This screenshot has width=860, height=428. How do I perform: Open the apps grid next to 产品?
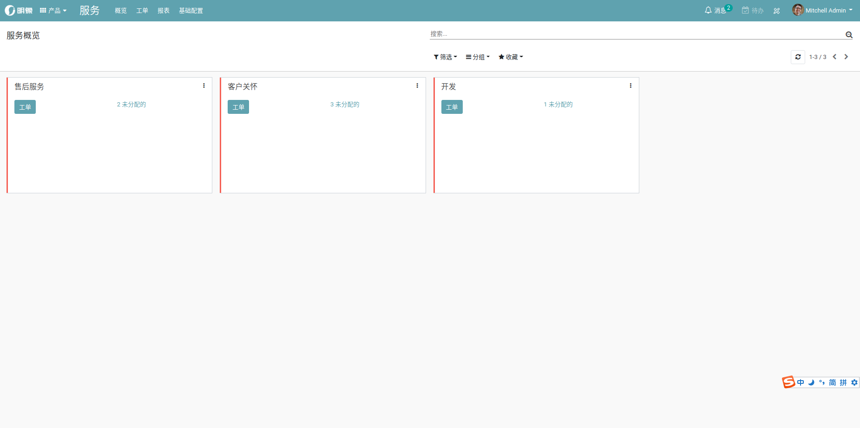(43, 10)
